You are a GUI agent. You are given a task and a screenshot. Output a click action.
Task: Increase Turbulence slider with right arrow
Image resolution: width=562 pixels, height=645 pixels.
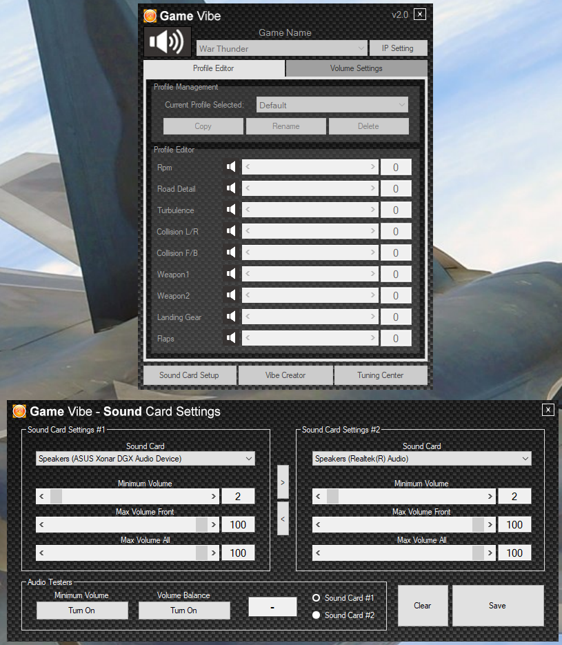373,210
